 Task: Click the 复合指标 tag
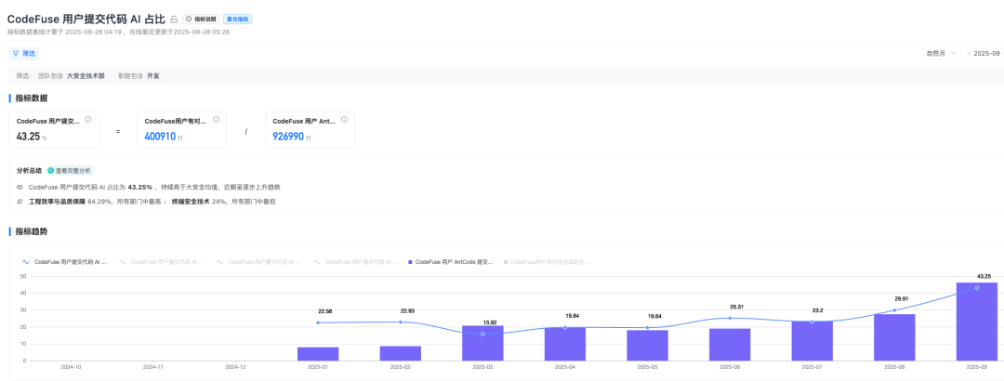[238, 20]
